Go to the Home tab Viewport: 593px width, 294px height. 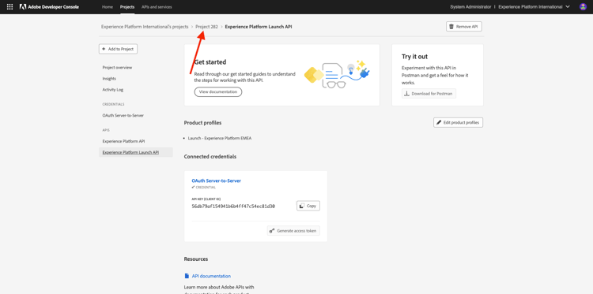pos(108,7)
